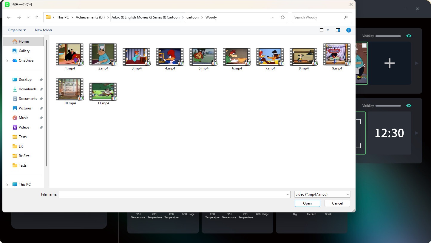Image resolution: width=431 pixels, height=243 pixels.
Task: Click the next arrow beside the plus tile
Action: (x=417, y=63)
